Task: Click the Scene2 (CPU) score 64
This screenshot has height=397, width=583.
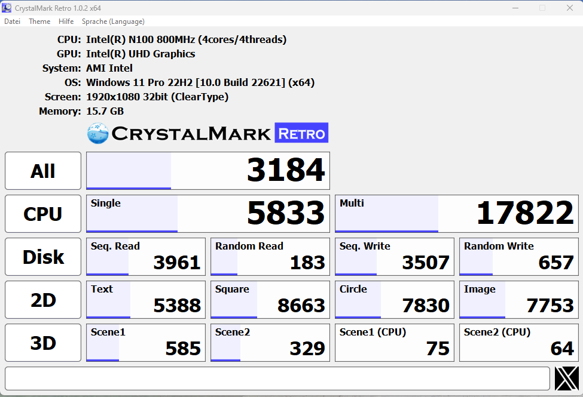Action: pyautogui.click(x=519, y=343)
